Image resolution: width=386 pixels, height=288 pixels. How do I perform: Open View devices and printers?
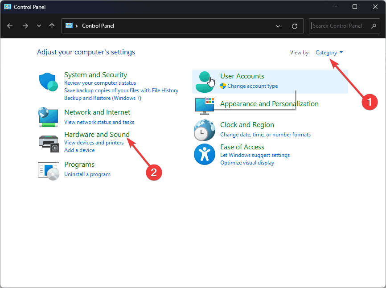94,143
